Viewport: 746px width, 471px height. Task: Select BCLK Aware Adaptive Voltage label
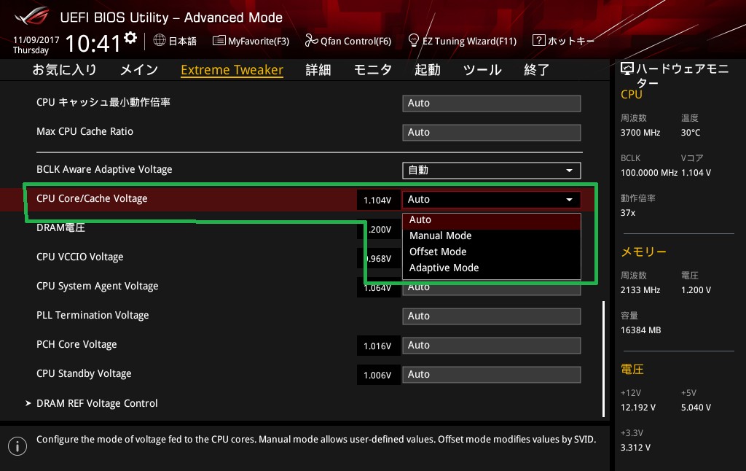pos(104,170)
